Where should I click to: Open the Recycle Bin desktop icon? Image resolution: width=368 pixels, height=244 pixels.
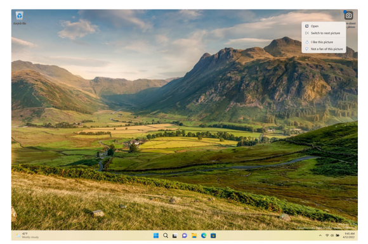tap(20, 18)
